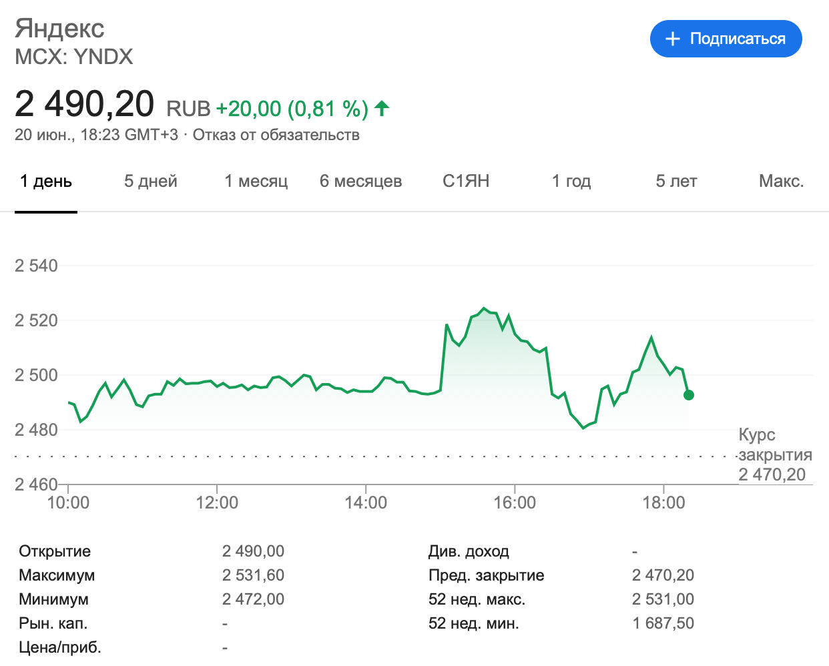Click the Открытие label

click(55, 551)
